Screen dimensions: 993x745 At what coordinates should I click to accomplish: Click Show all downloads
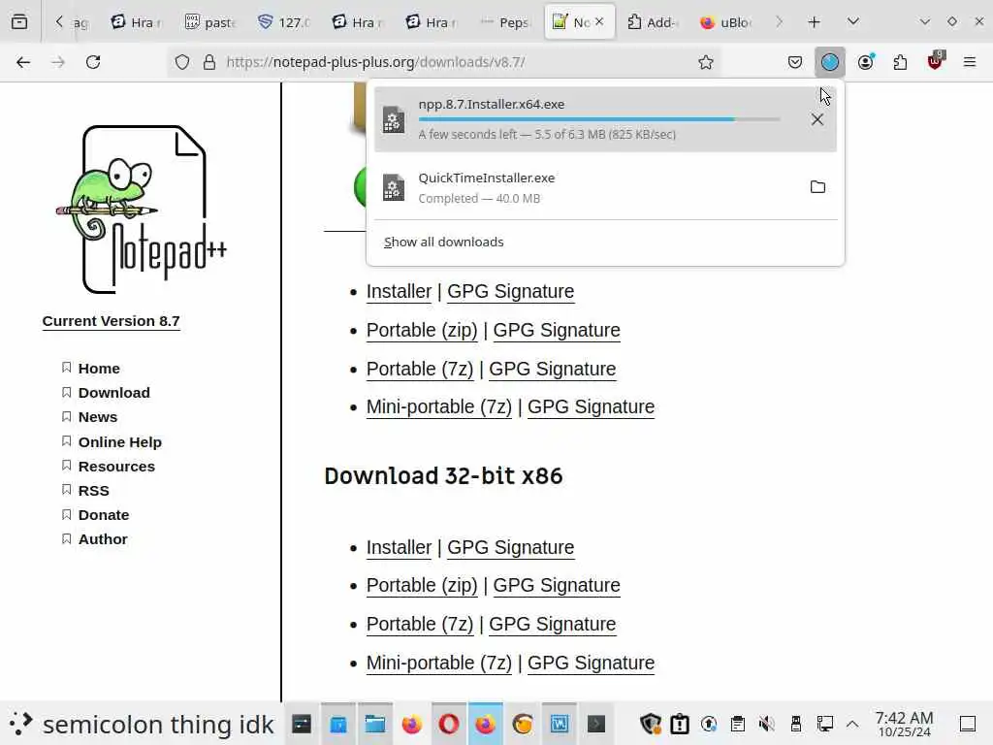tap(444, 242)
